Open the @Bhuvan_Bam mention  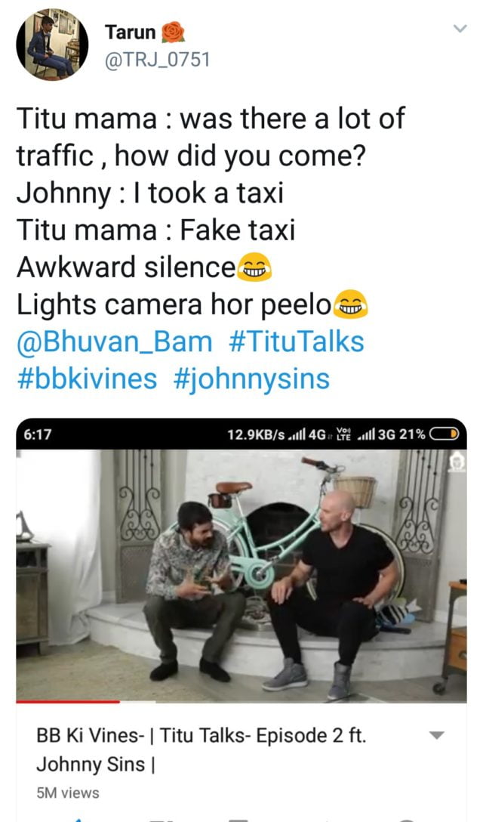114,341
